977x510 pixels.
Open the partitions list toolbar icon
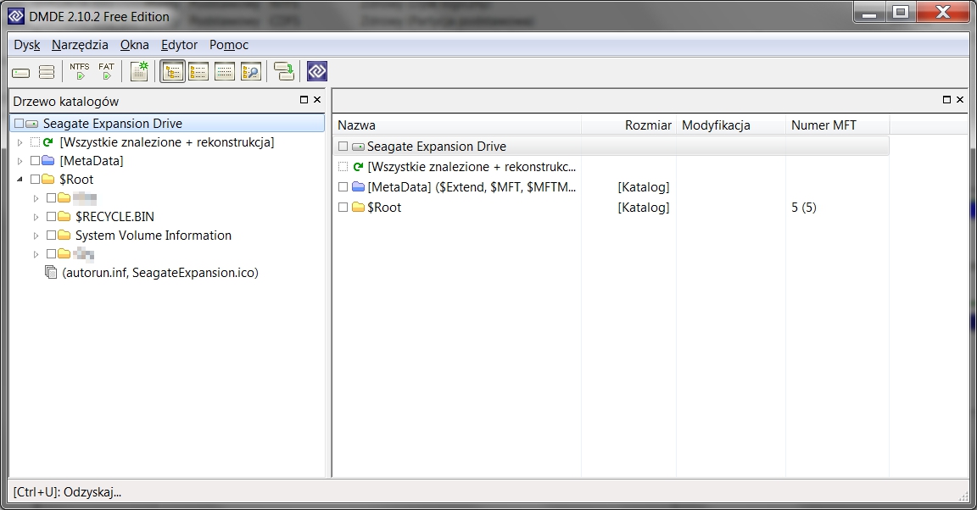pyautogui.click(x=47, y=72)
